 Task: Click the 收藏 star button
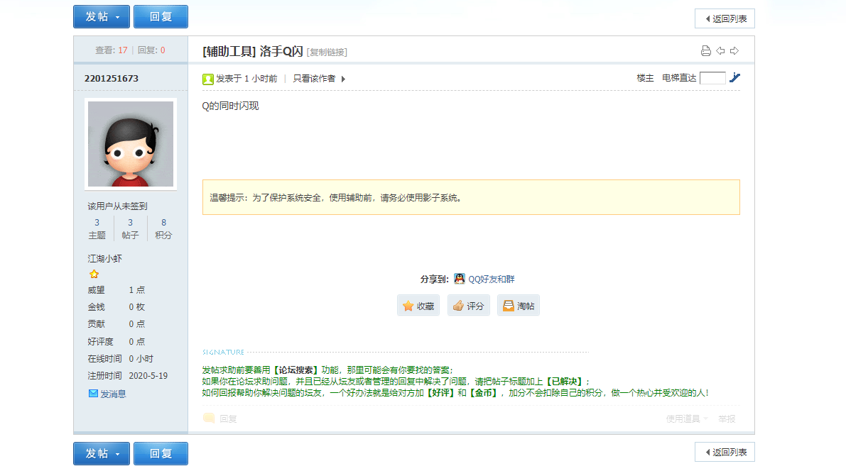coord(418,306)
